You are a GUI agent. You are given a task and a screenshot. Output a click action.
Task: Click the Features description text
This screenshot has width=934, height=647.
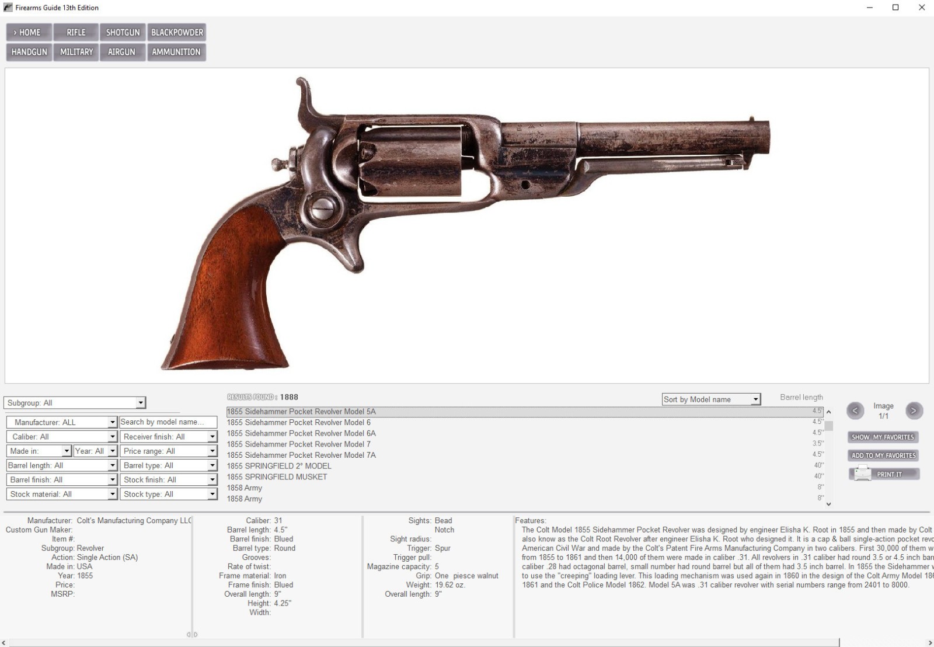(x=727, y=557)
